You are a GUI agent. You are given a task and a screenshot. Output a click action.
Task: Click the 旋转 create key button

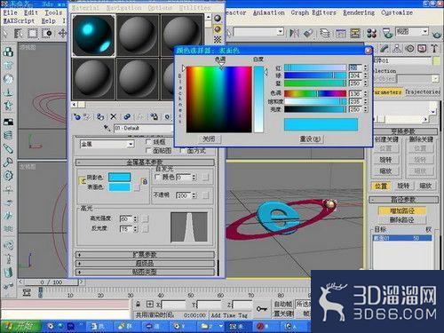pyautogui.click(x=385, y=160)
